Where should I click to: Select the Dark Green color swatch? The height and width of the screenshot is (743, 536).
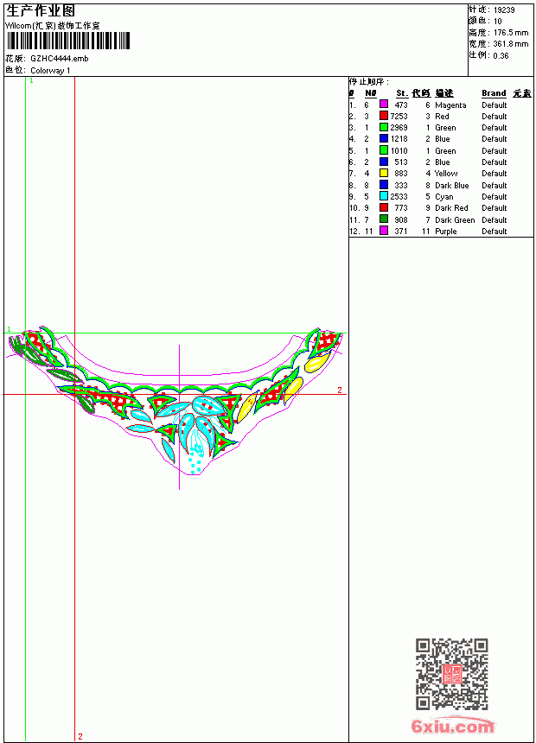[x=384, y=219]
